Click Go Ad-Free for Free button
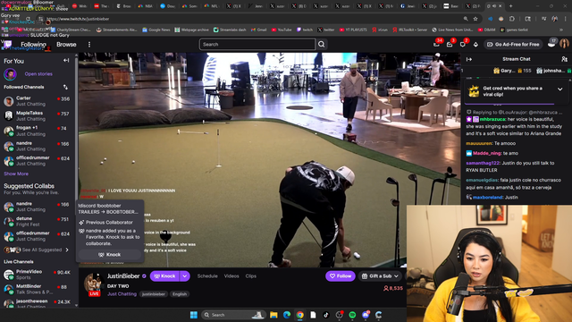 click(x=513, y=44)
